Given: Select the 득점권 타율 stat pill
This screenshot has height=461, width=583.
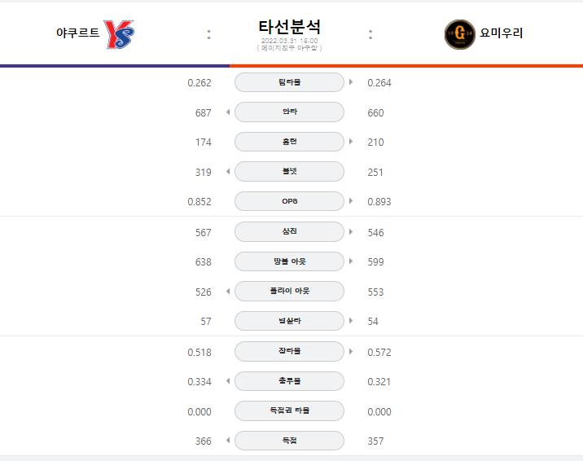Looking at the screenshot, I should click(x=289, y=411).
